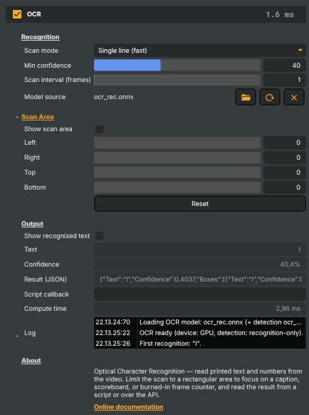Open the Online documentation link
This screenshot has height=415, width=309.
point(128,407)
